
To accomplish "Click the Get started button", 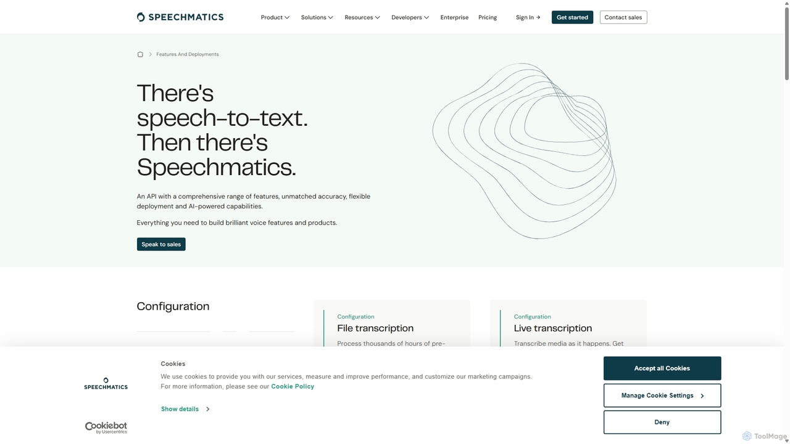I will click(x=572, y=17).
